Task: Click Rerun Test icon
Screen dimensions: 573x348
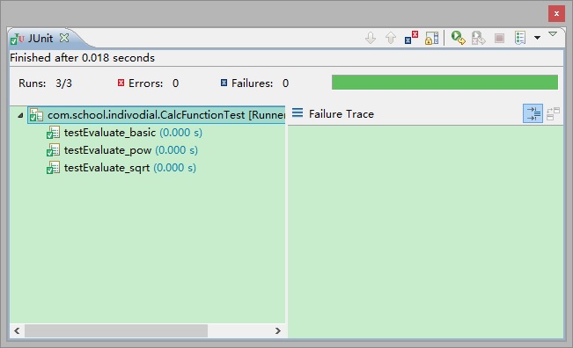Action: click(x=458, y=38)
